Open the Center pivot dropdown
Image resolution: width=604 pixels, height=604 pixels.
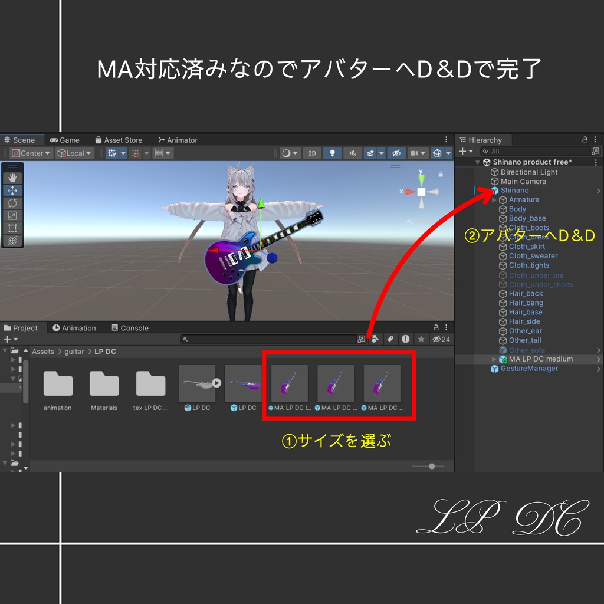[31, 153]
